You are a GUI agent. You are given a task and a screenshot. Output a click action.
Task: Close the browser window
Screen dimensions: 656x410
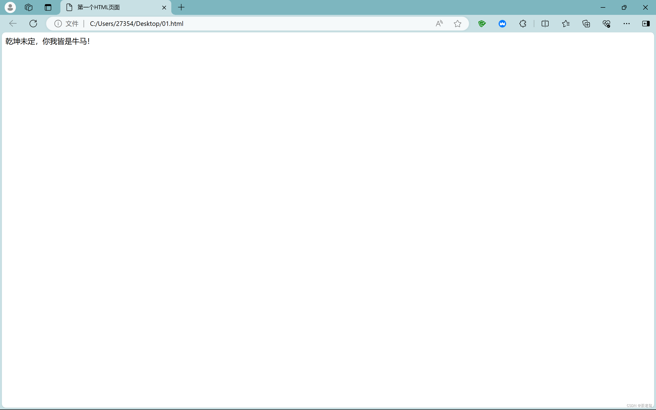[645, 7]
